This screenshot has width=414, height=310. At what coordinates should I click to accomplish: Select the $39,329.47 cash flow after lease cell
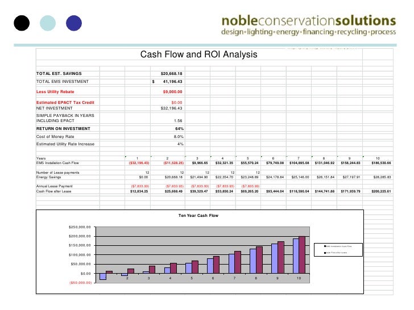click(199, 191)
